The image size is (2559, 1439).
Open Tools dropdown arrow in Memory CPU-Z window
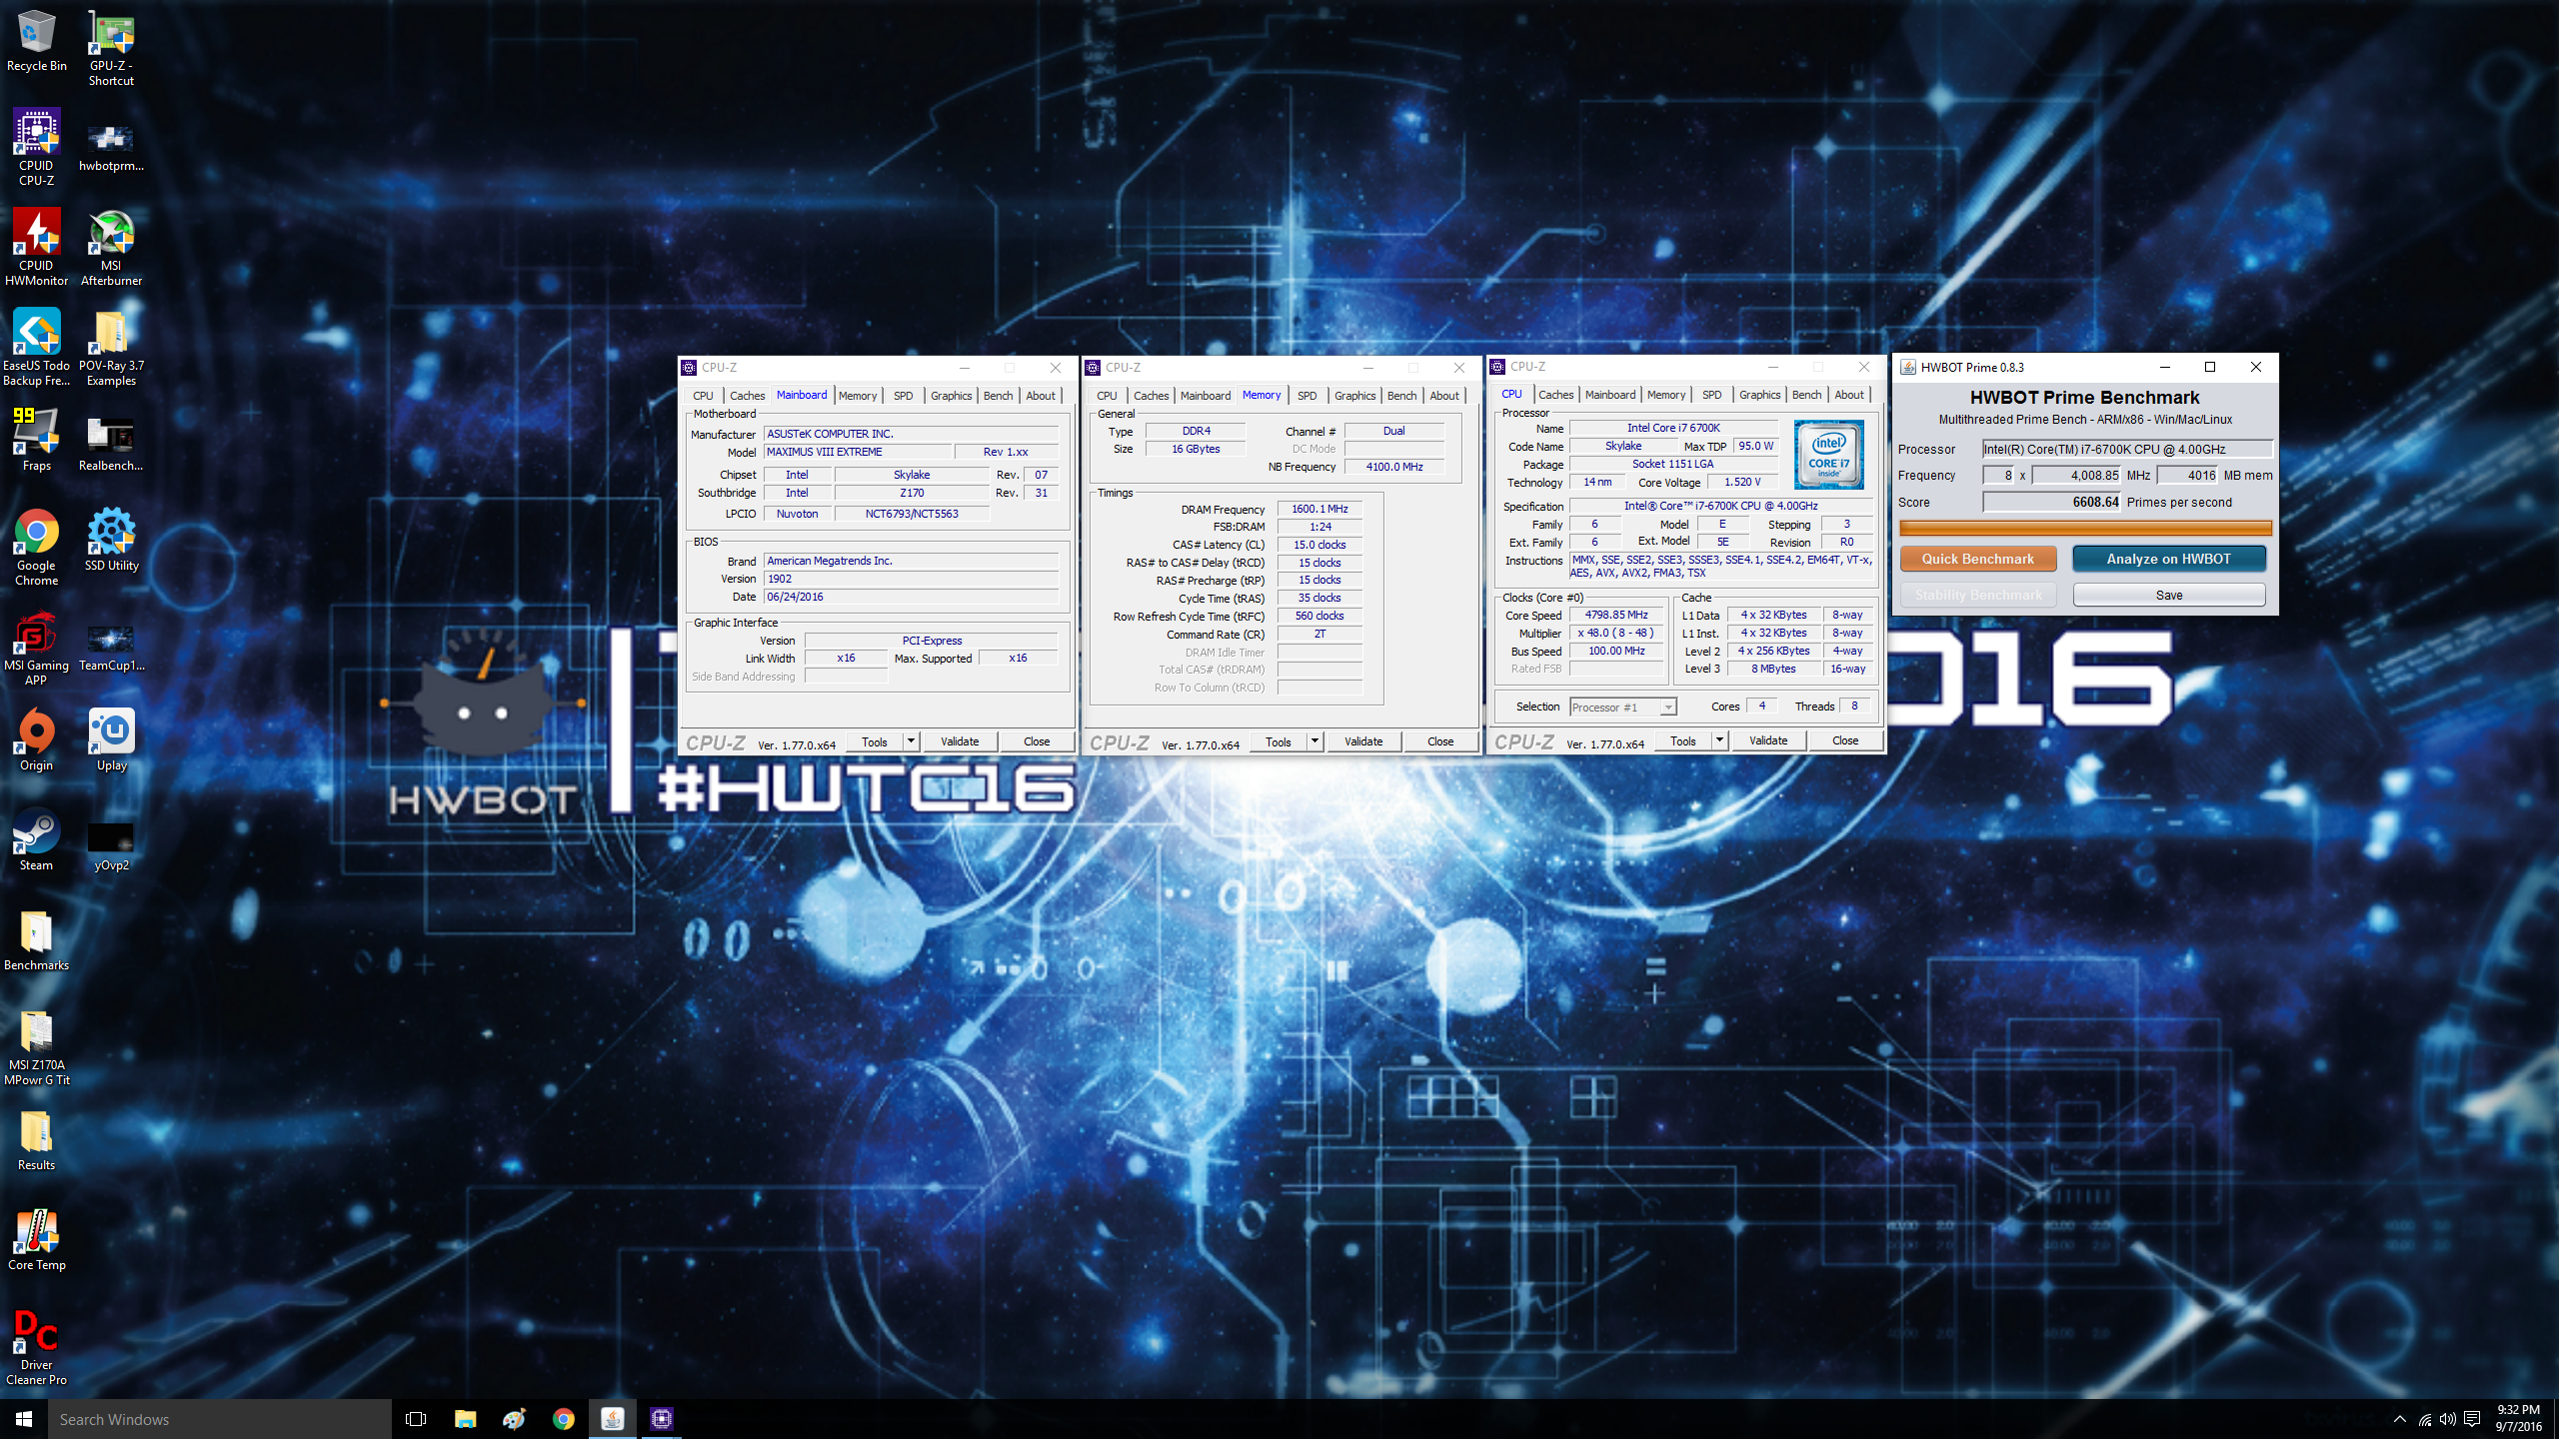coord(1314,741)
